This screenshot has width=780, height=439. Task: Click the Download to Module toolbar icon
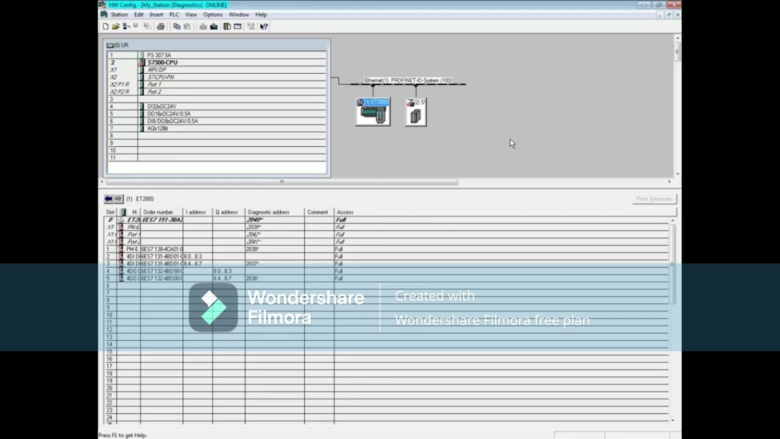(204, 26)
